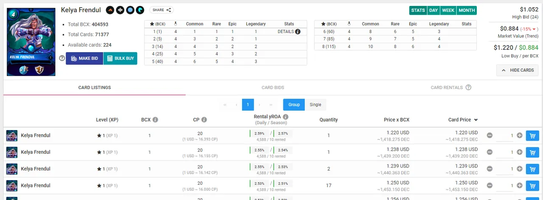Click the large Kelya Frendul card image

tap(31, 42)
